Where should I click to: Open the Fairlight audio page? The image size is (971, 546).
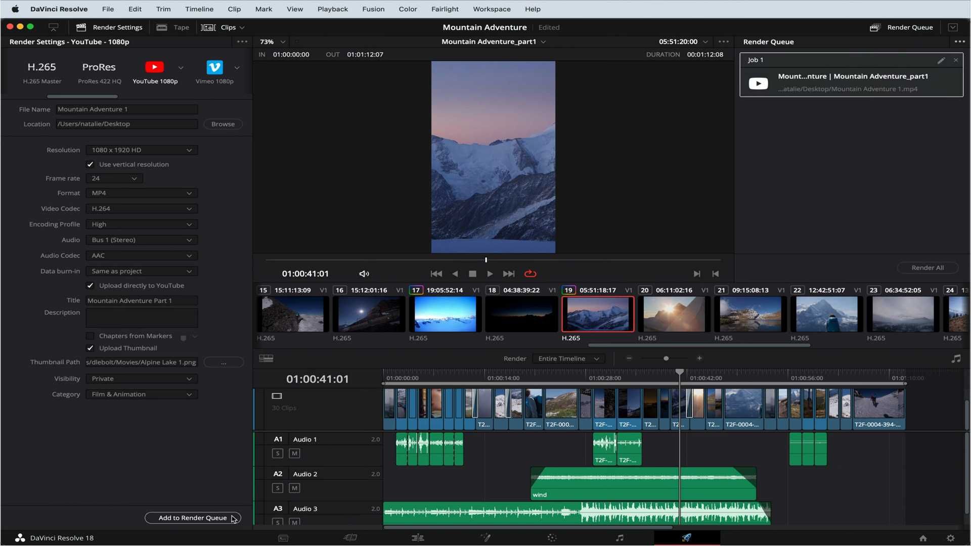point(620,537)
